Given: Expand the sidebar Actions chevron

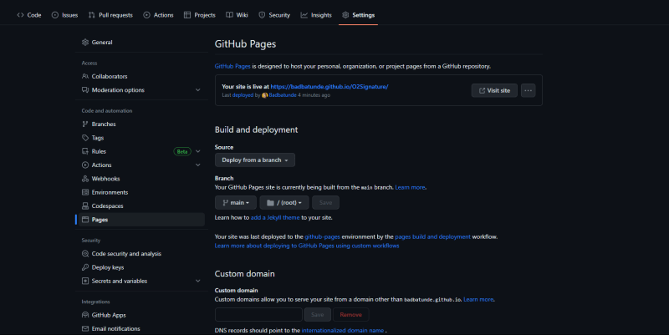Looking at the screenshot, I should click(198, 165).
